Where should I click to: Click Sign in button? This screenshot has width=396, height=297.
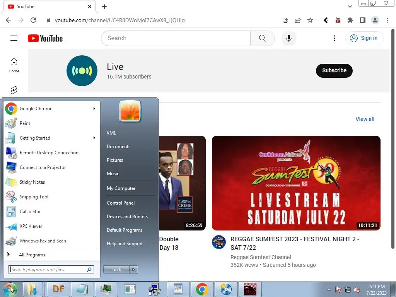tap(364, 38)
